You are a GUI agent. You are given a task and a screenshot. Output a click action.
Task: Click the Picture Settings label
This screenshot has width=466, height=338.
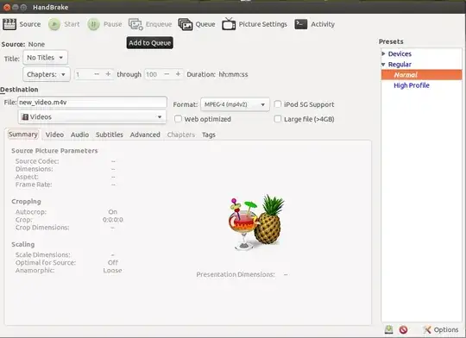point(263,24)
